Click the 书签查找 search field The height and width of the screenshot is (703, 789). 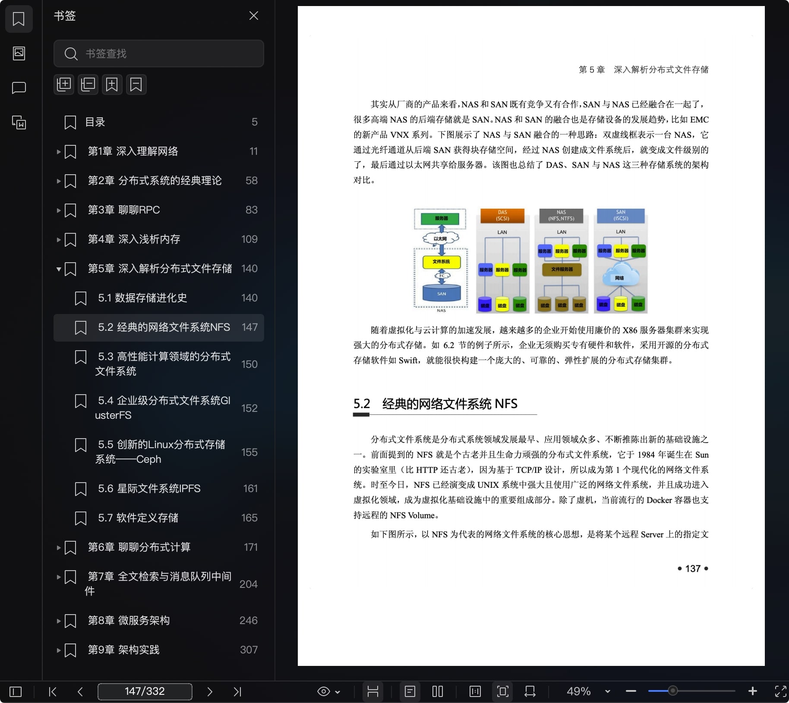pos(159,53)
